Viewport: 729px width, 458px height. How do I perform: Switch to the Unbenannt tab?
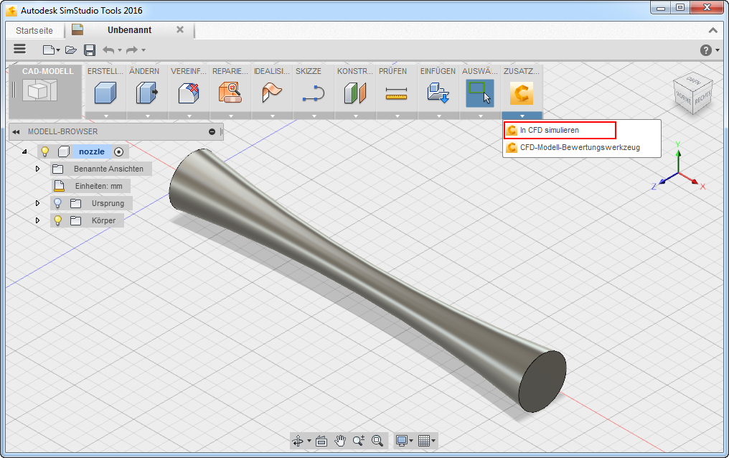tap(129, 29)
